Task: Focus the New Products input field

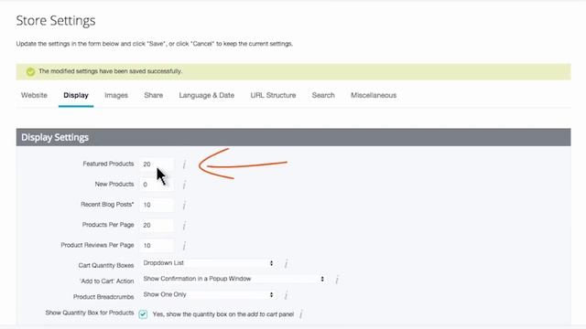Action: [x=157, y=185]
